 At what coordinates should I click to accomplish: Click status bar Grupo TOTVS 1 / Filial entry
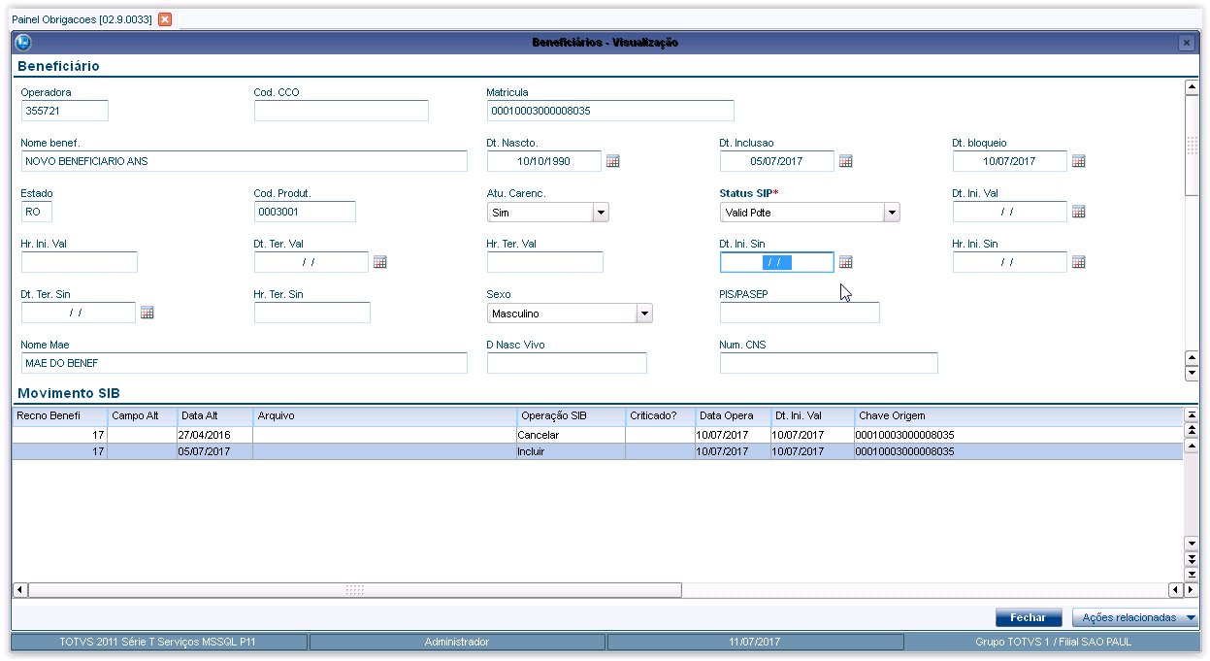[1052, 643]
